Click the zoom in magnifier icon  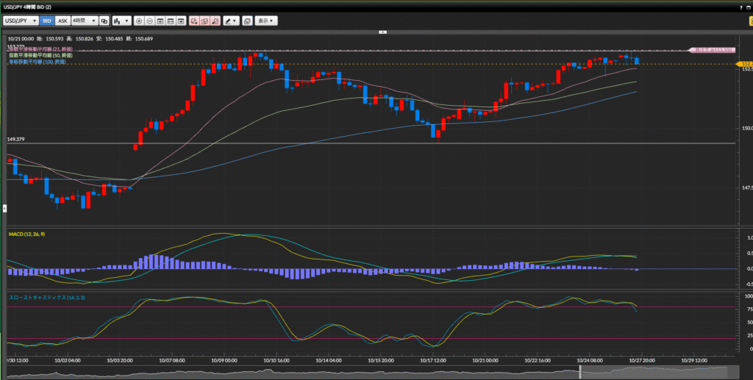(x=140, y=21)
